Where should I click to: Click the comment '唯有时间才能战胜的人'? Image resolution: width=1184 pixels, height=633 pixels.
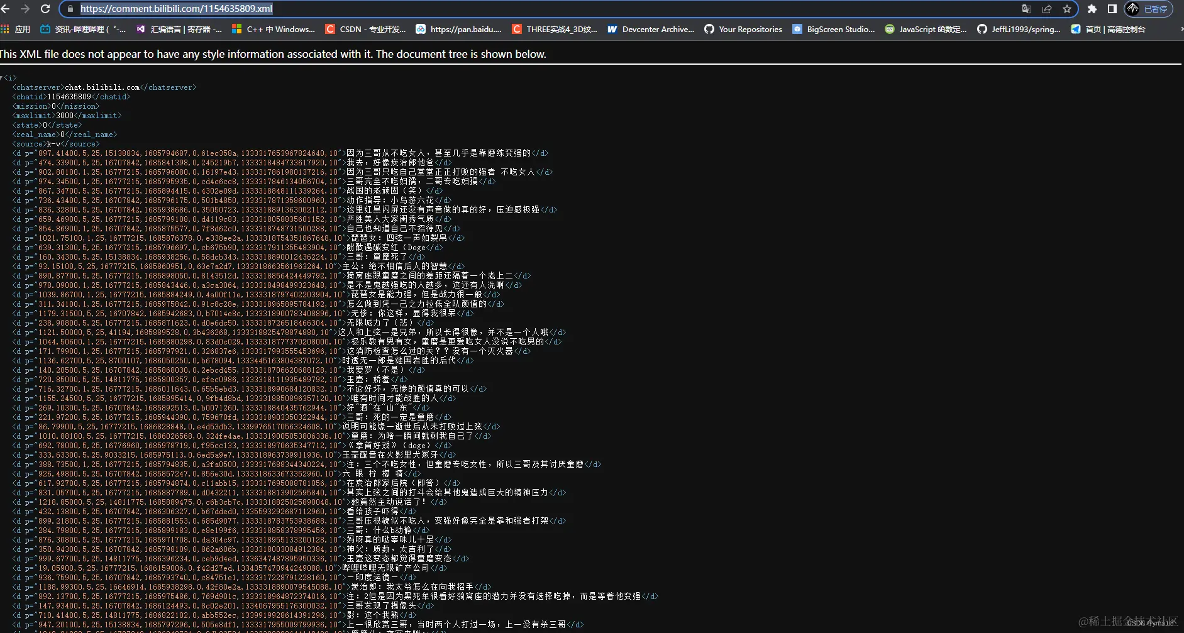tap(395, 399)
